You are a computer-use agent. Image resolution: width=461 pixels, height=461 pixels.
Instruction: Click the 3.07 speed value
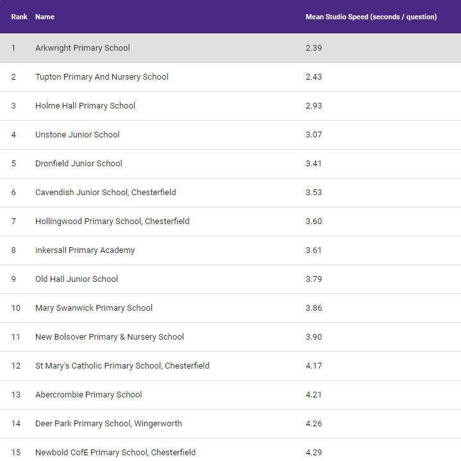[x=314, y=134]
